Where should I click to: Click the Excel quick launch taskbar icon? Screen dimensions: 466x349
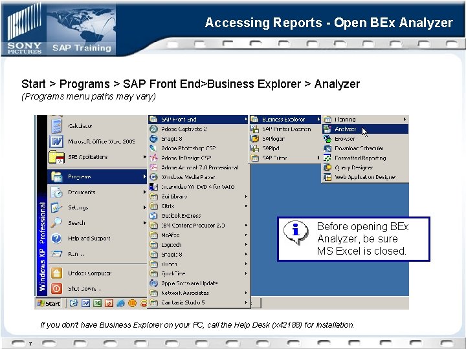(98, 303)
